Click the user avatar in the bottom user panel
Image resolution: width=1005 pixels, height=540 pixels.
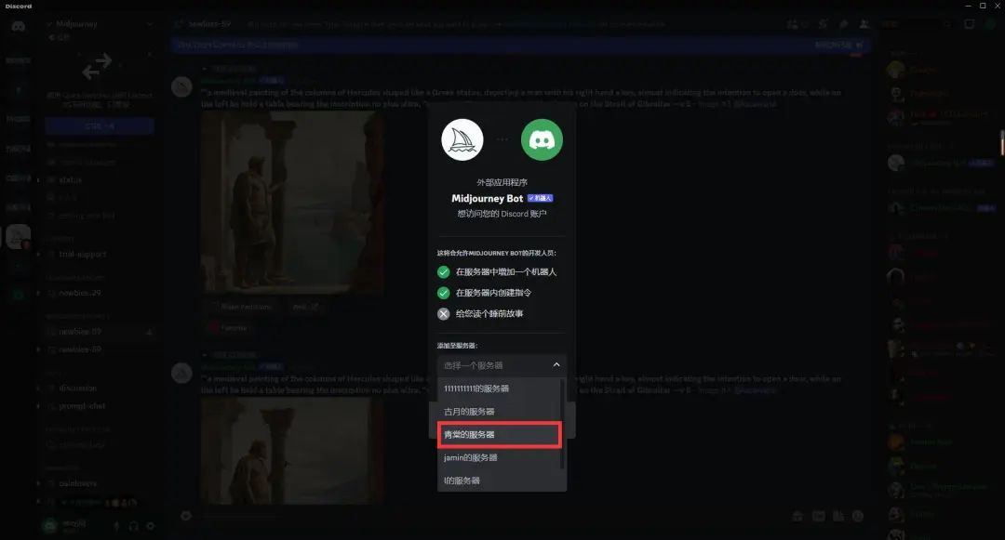pos(49,526)
